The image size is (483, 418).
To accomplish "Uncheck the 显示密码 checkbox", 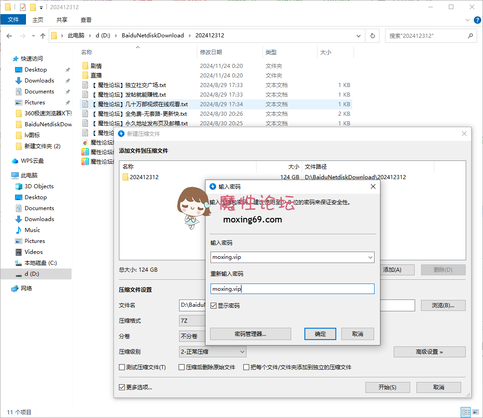I will coord(214,306).
